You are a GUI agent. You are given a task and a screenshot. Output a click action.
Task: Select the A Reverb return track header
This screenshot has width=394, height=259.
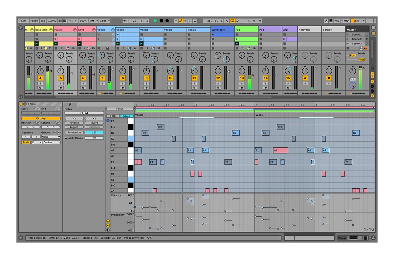pyautogui.click(x=309, y=30)
